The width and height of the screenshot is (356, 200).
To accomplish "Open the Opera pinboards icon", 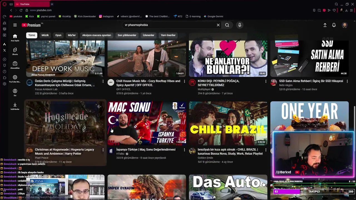I will point(4,65).
